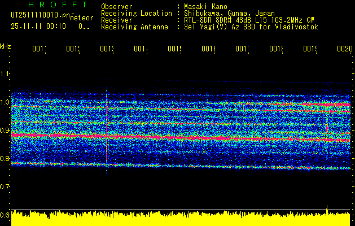Click the word "Vladivostok"
Screen dimensions: 355x226
click(x=296, y=27)
